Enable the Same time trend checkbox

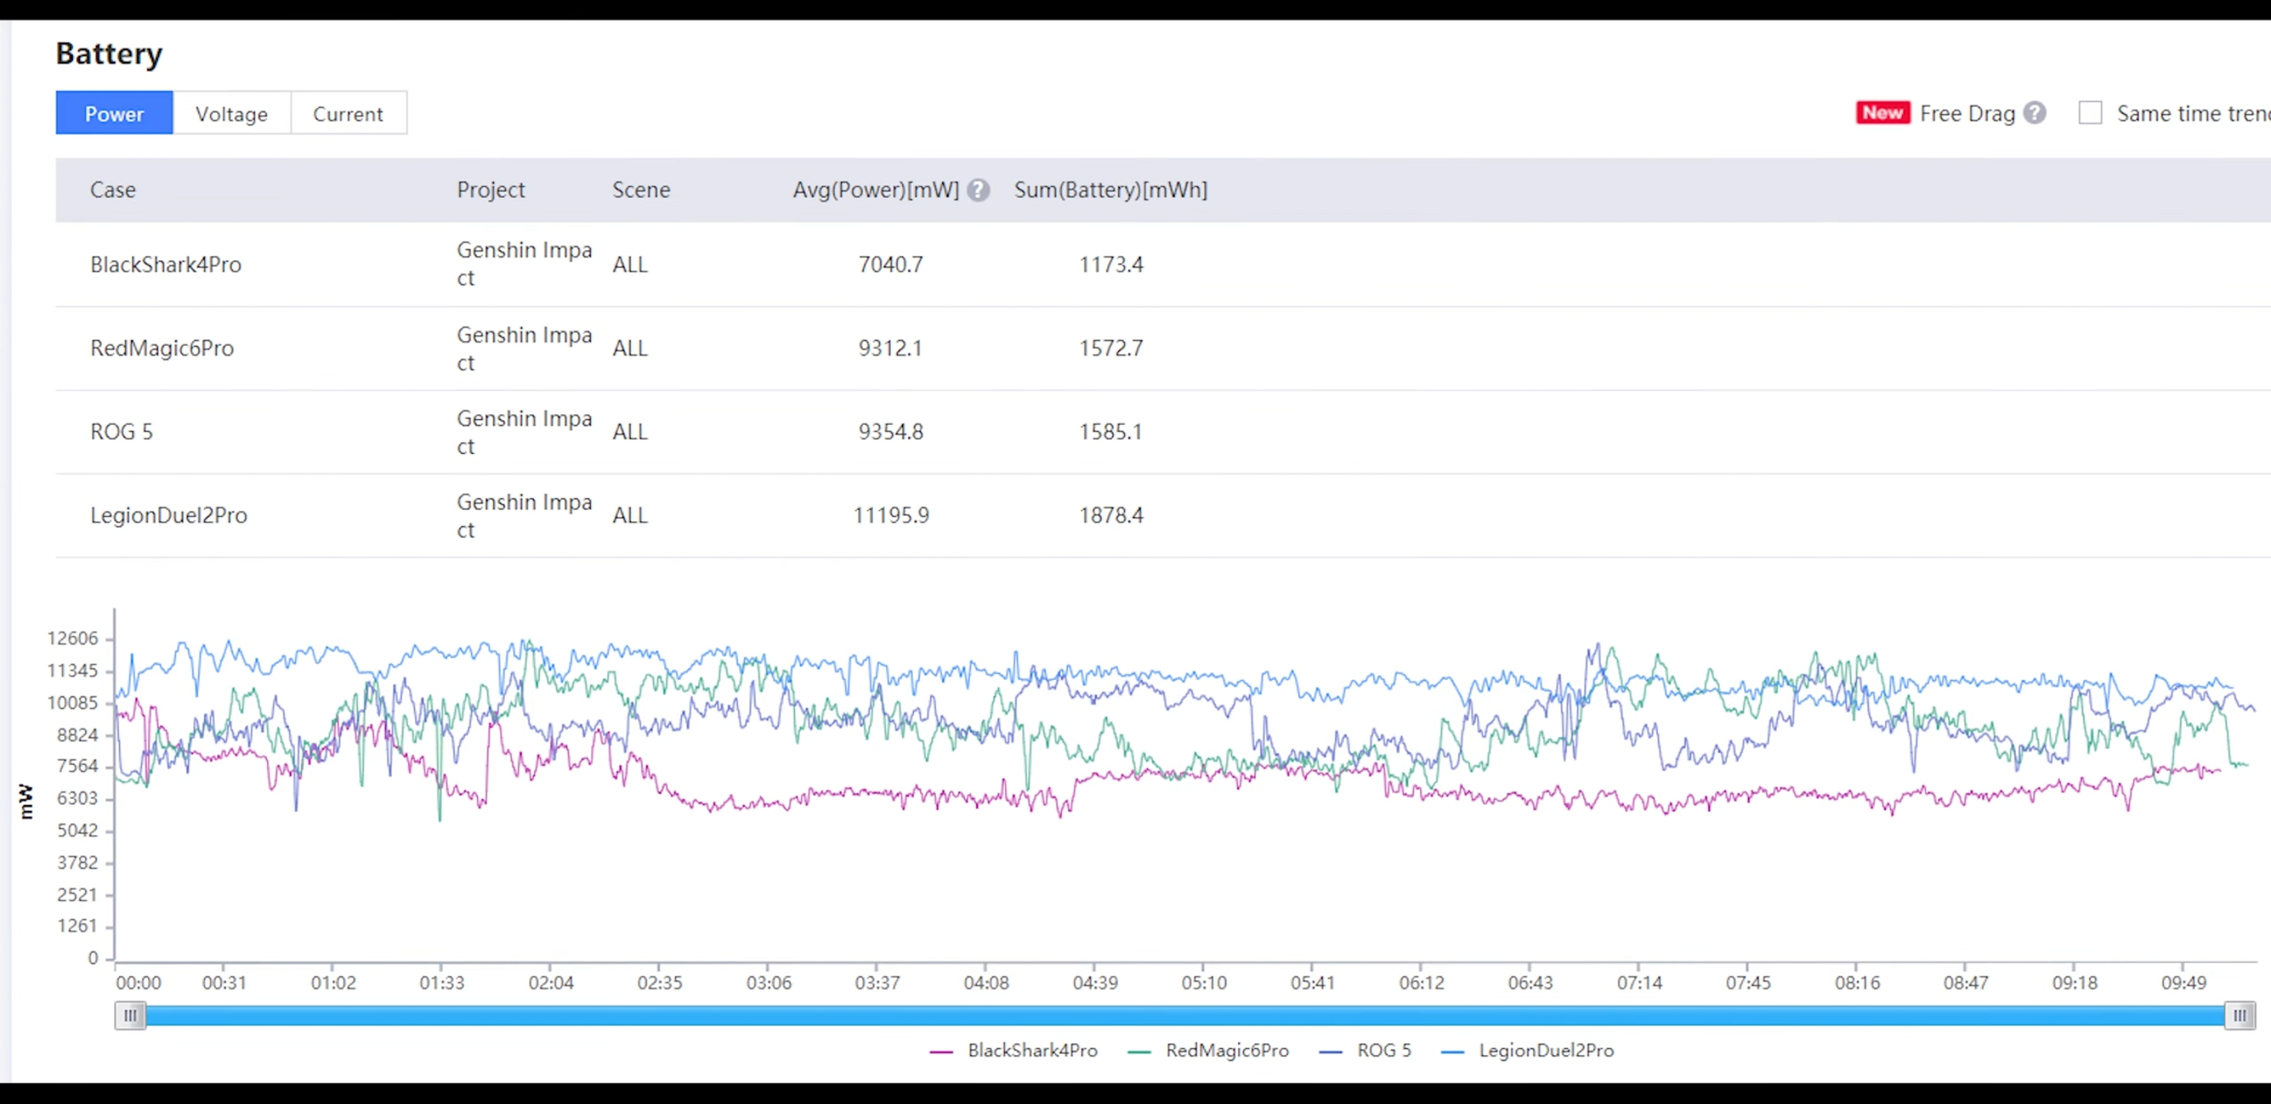(x=2090, y=113)
